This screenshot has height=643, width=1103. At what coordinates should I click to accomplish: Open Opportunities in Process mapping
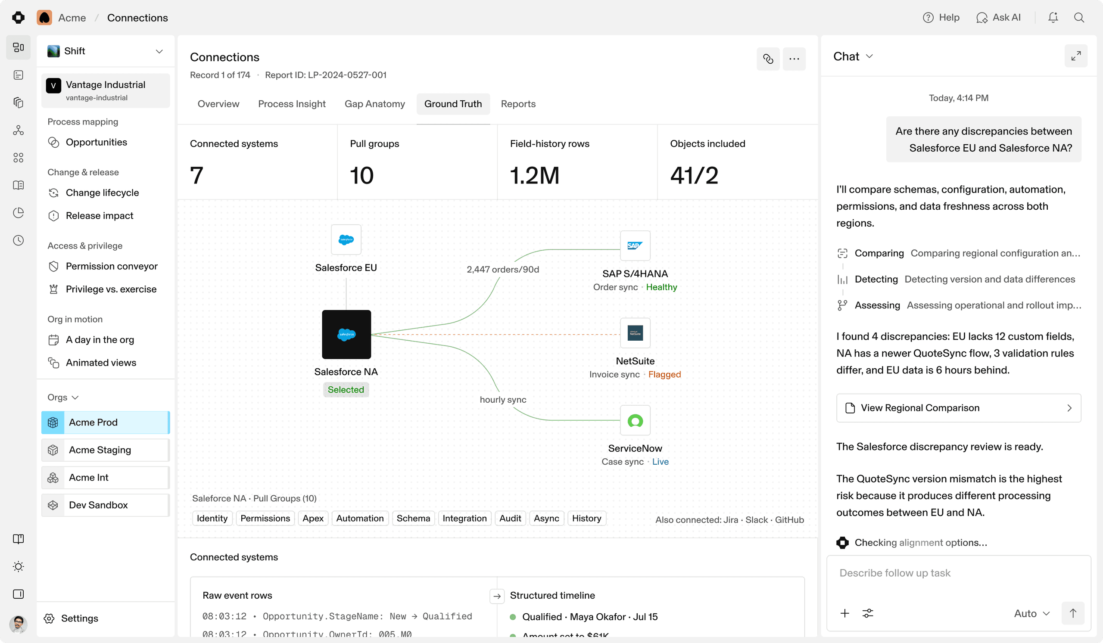click(106, 142)
